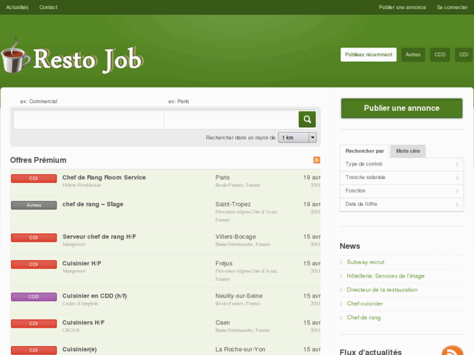Click the Cadre d'emplois company name
Image resolution: width=474 pixels, height=355 pixels.
(x=80, y=304)
